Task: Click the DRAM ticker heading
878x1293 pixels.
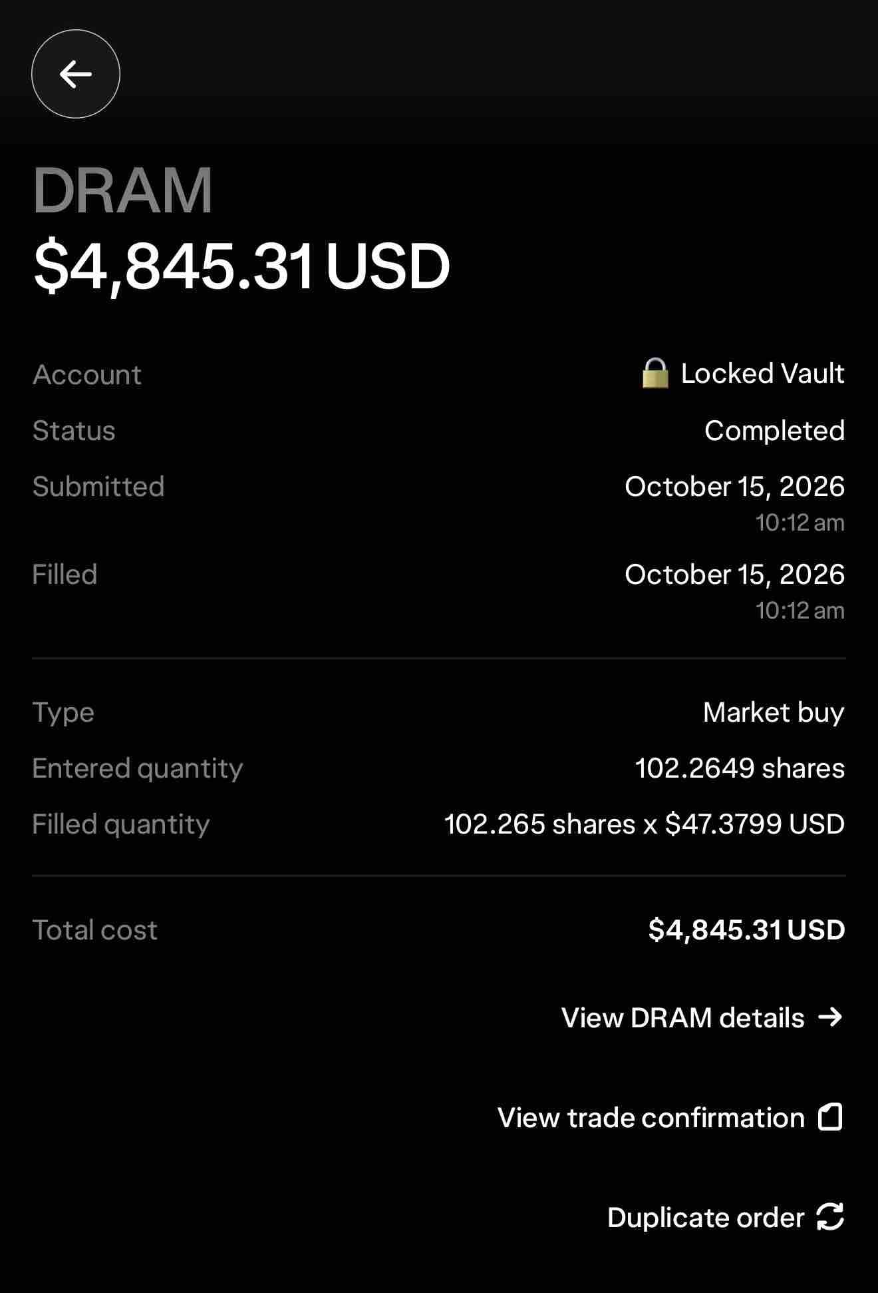Action: (122, 190)
